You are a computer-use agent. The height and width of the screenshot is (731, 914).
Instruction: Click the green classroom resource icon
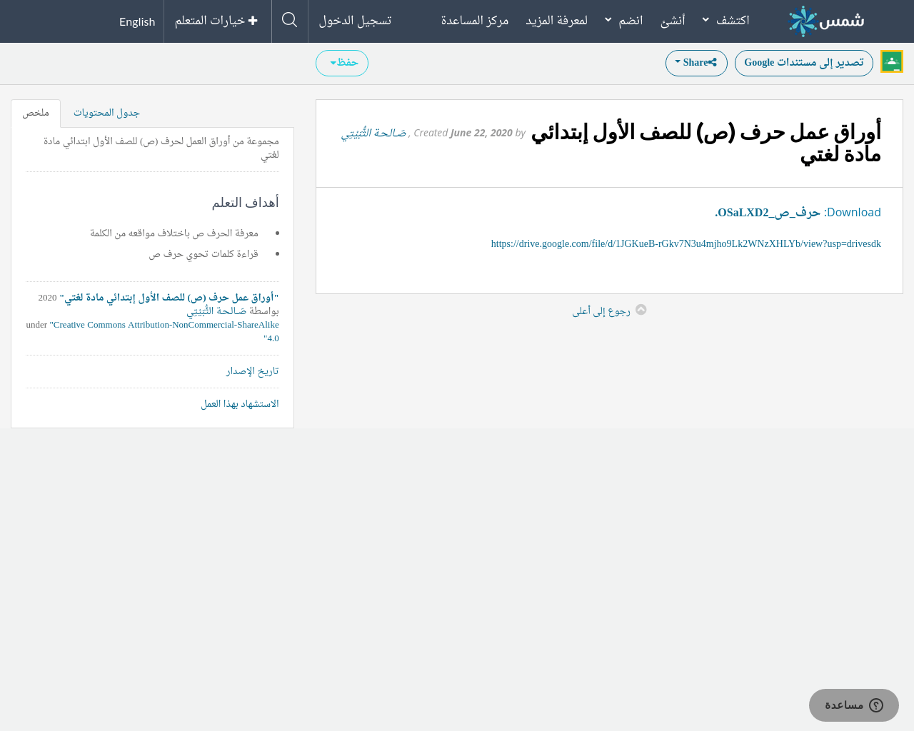(892, 61)
